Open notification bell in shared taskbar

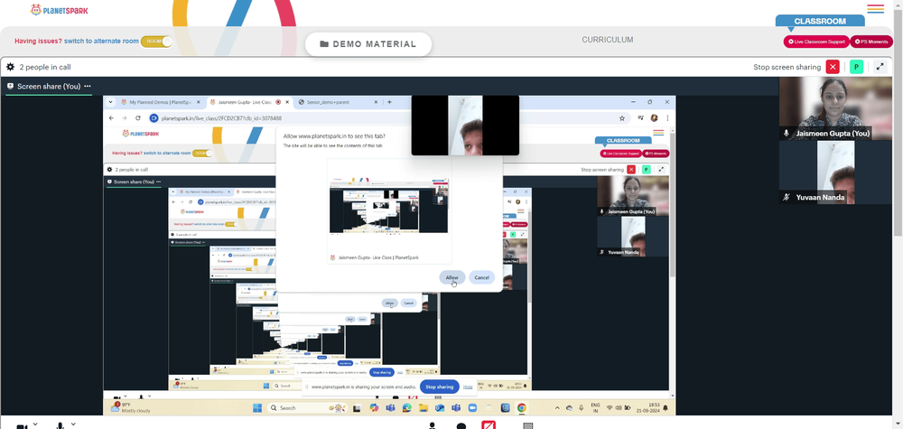[x=666, y=408]
